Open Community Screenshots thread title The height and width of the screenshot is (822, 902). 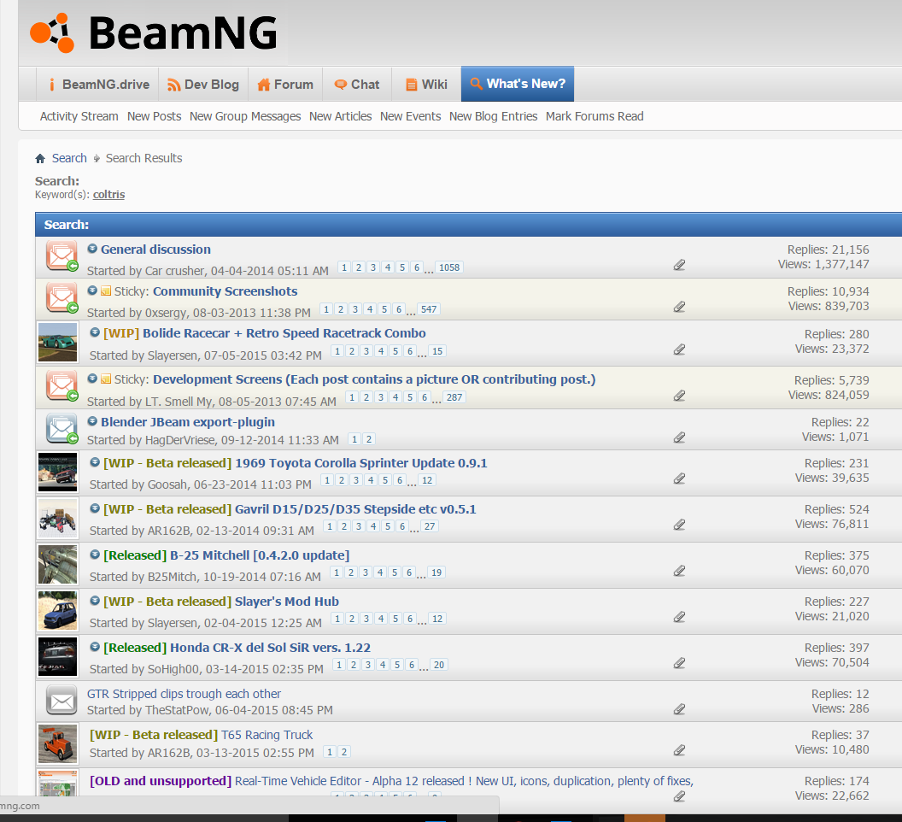[225, 291]
